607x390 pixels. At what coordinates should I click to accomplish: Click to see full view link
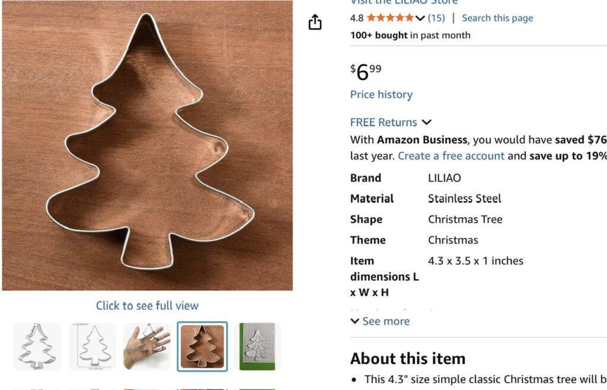point(147,306)
